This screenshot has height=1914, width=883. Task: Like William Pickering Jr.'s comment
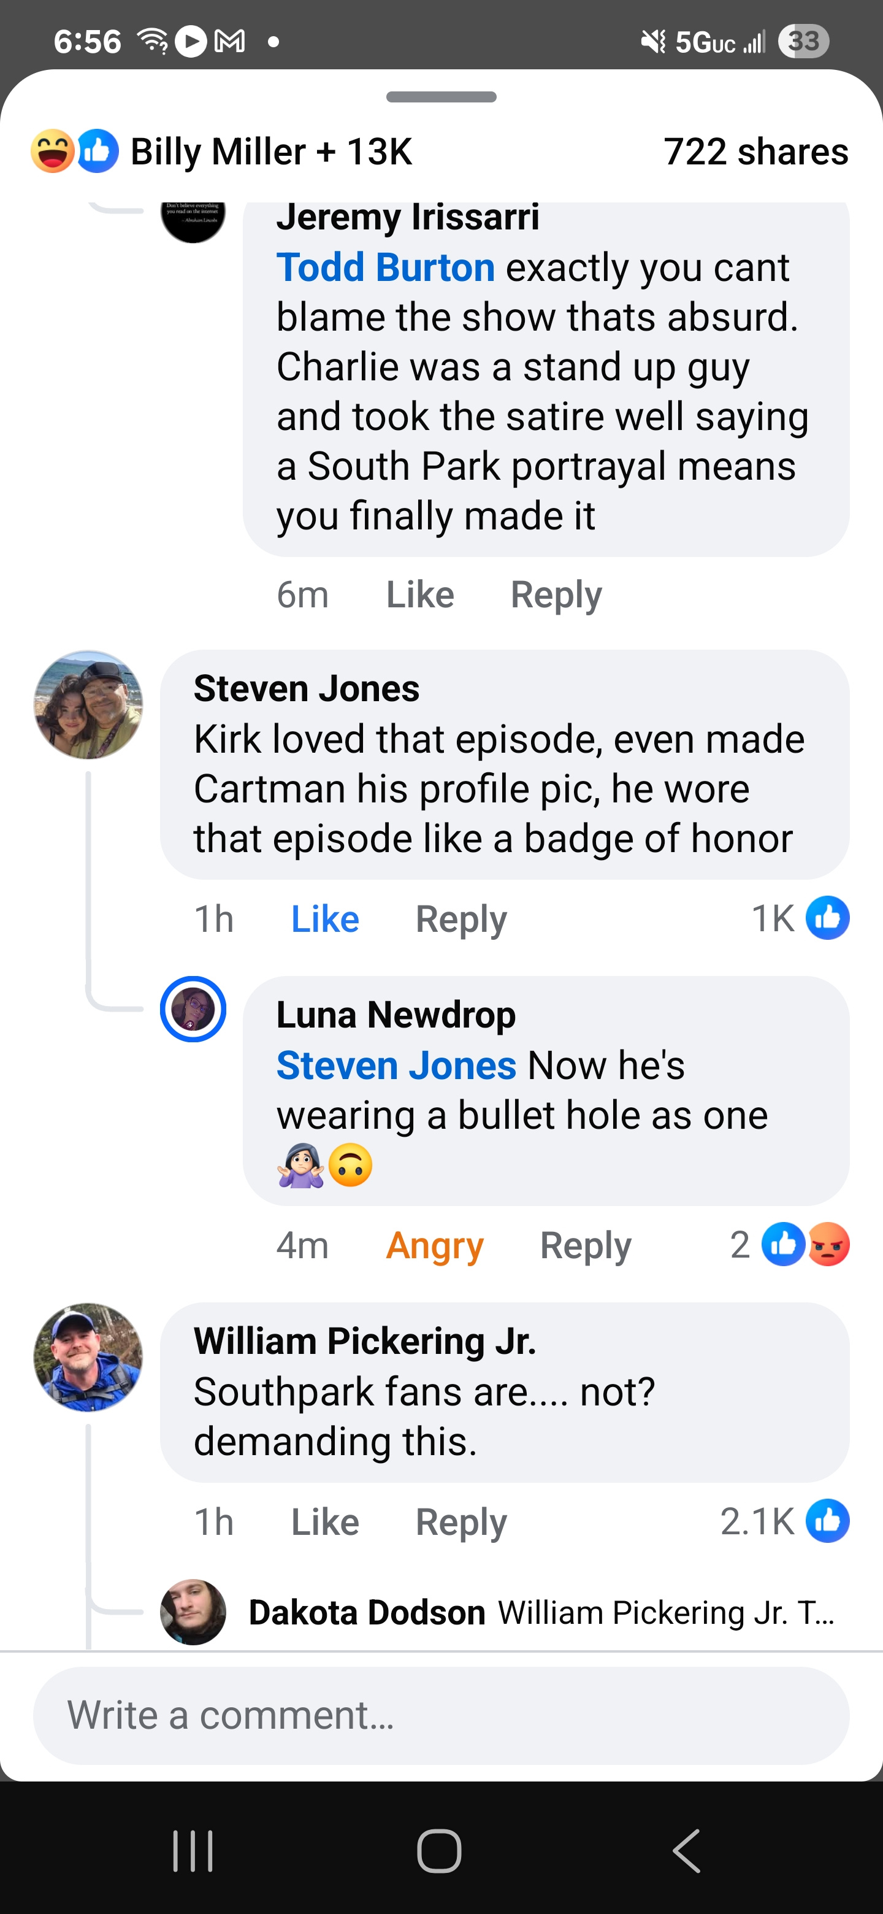[324, 1521]
